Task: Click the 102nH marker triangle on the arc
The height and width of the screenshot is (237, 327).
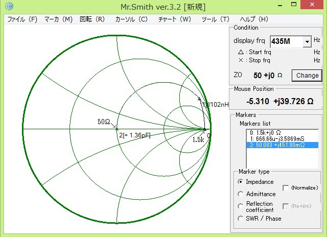Action: pyautogui.click(x=199, y=99)
